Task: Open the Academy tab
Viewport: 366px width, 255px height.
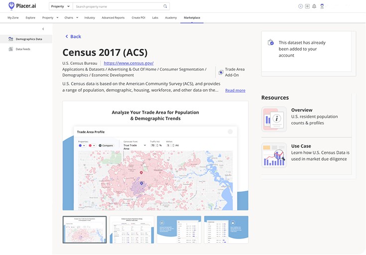Action: pyautogui.click(x=171, y=17)
